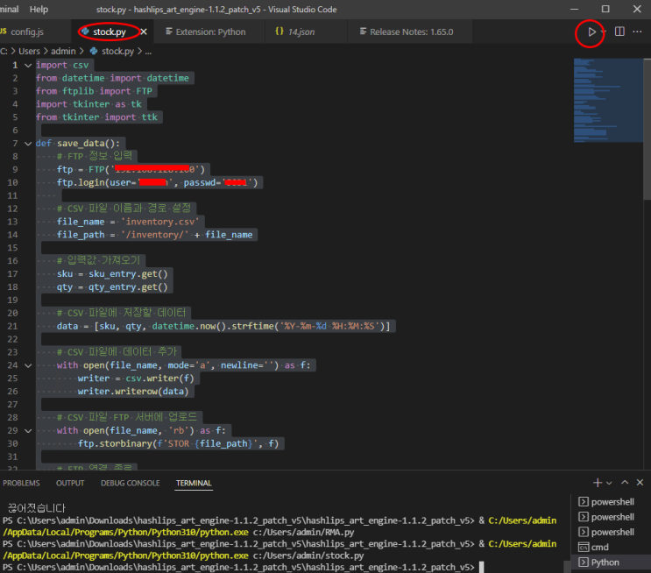The image size is (651, 573).
Task: Maximize the terminal panel size
Action: coord(625,483)
